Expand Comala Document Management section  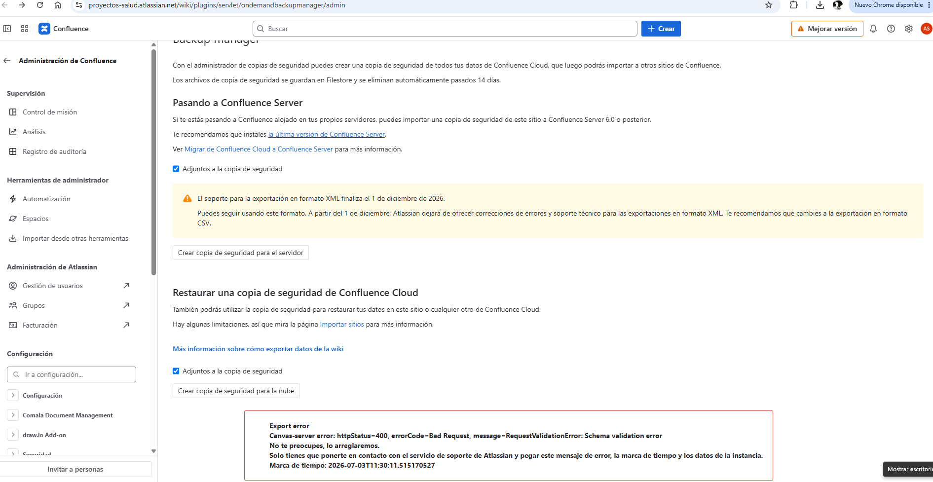(x=13, y=415)
